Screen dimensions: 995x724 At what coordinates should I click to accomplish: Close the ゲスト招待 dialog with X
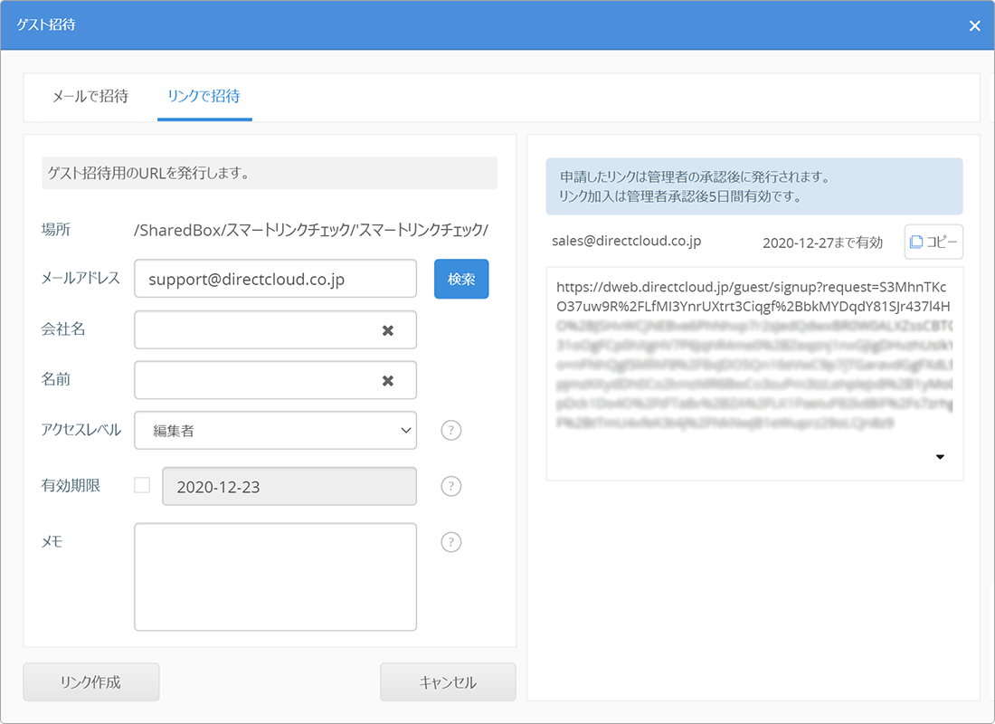[974, 25]
